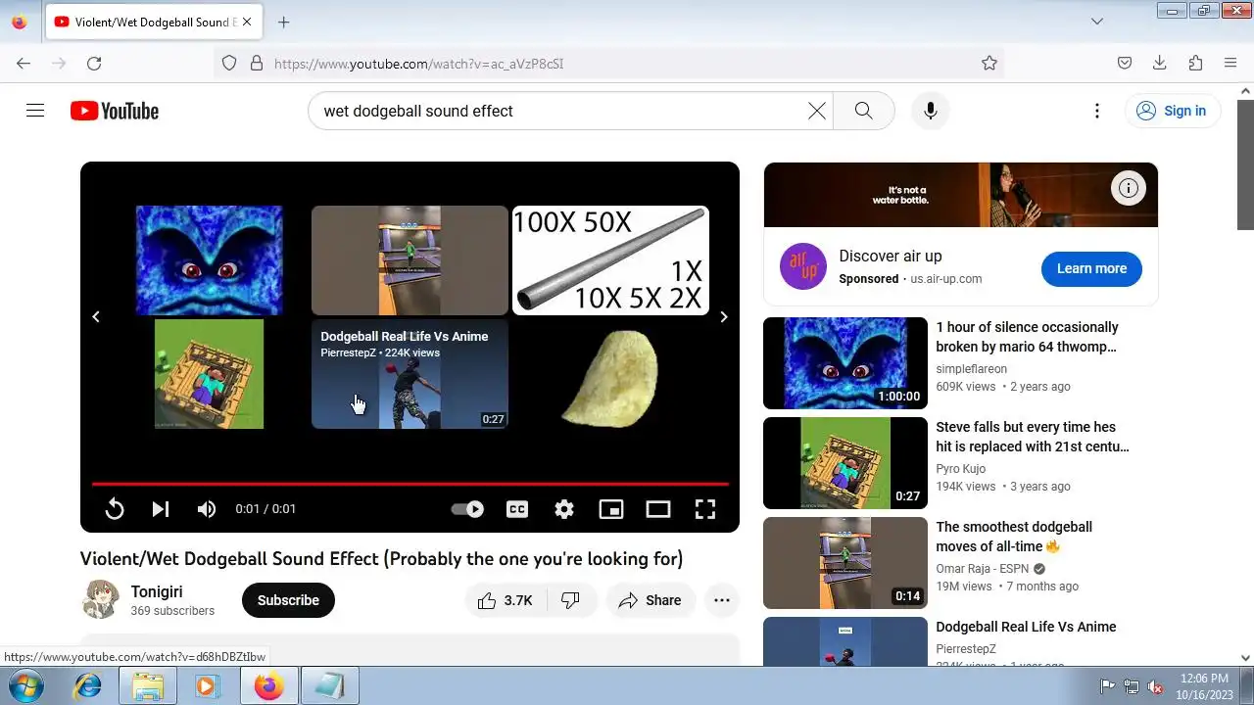Enter full screen mode
The height and width of the screenshot is (705, 1254).
coord(705,509)
